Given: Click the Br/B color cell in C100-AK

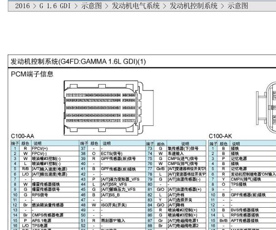Looking at the screenshot, I should point(223,220).
